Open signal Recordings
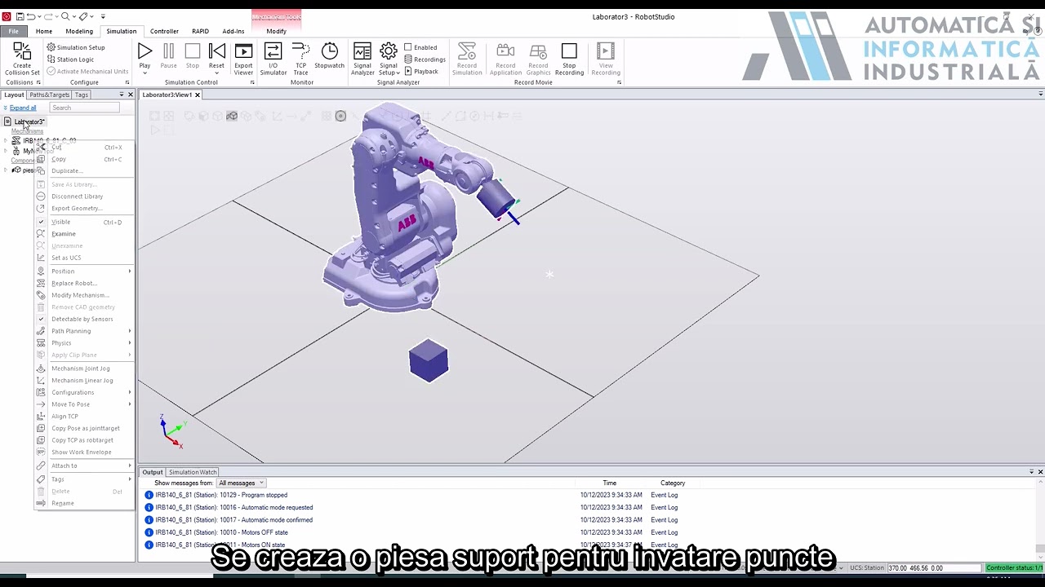1045x587 pixels. pyautogui.click(x=425, y=60)
